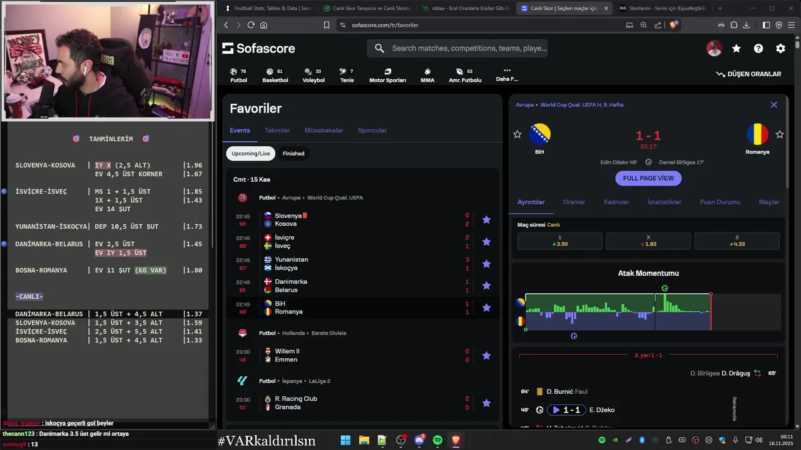Select draw odds 1.83
801x450 pixels.
pos(648,241)
